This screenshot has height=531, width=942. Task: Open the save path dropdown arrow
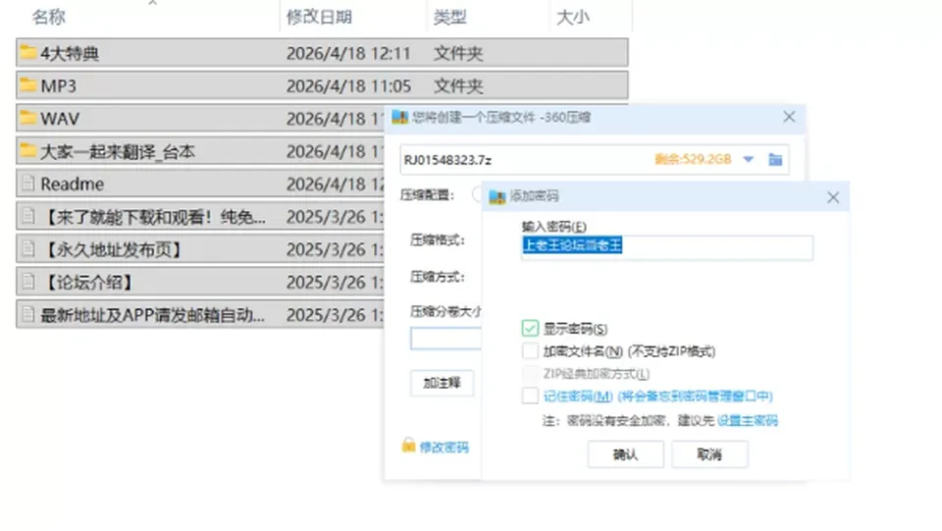tap(748, 160)
